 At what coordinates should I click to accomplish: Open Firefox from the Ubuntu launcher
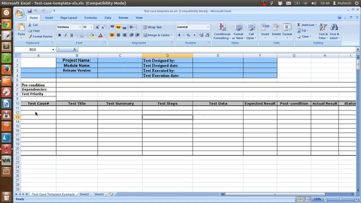click(x=6, y=69)
